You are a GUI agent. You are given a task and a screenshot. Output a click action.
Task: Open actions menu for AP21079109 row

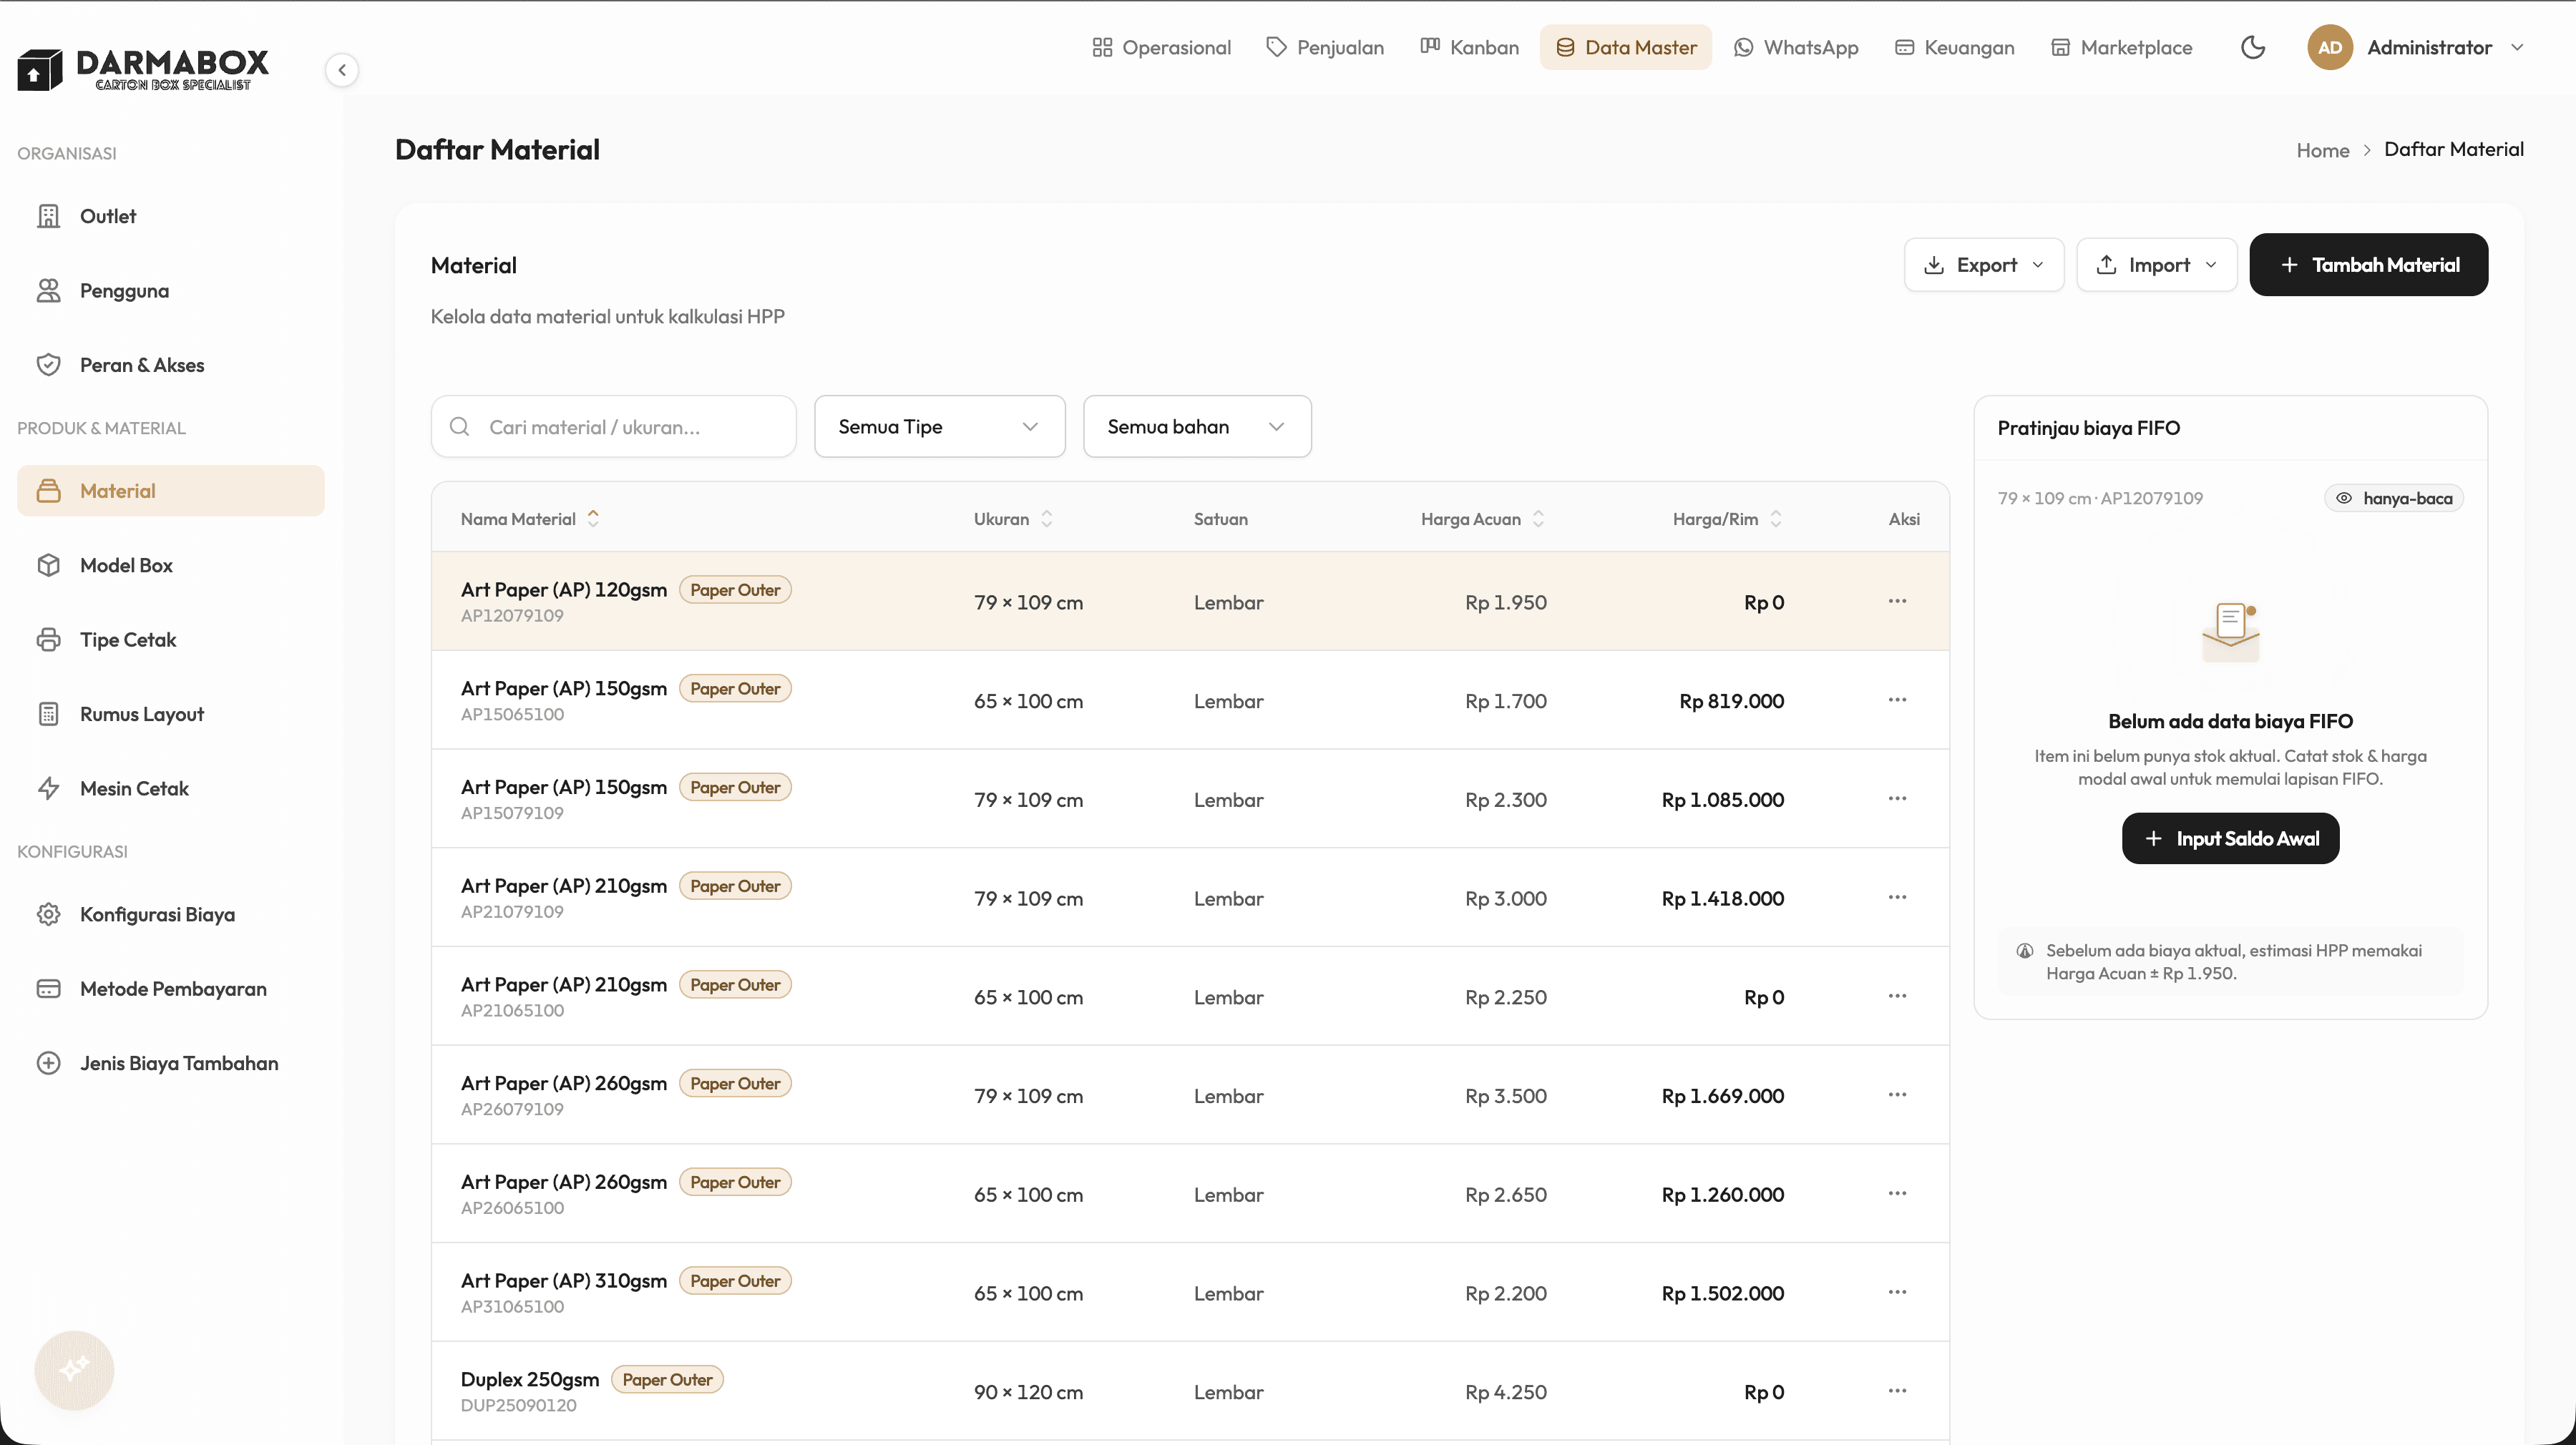tap(1897, 897)
